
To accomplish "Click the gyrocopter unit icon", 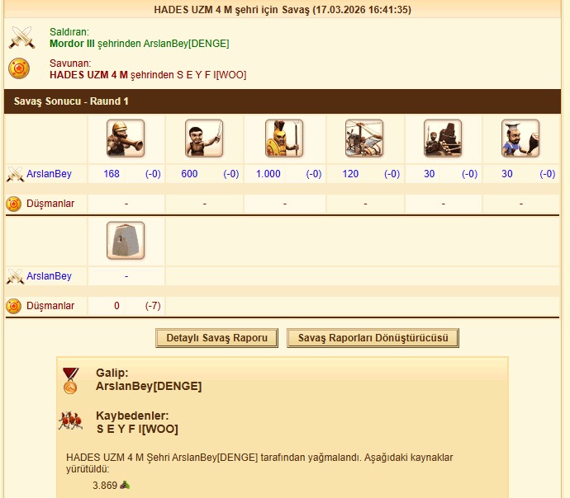I will pos(364,139).
